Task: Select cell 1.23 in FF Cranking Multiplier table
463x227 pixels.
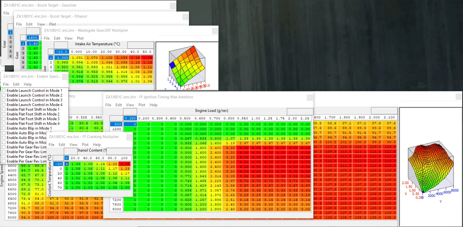Action: (x=125, y=169)
